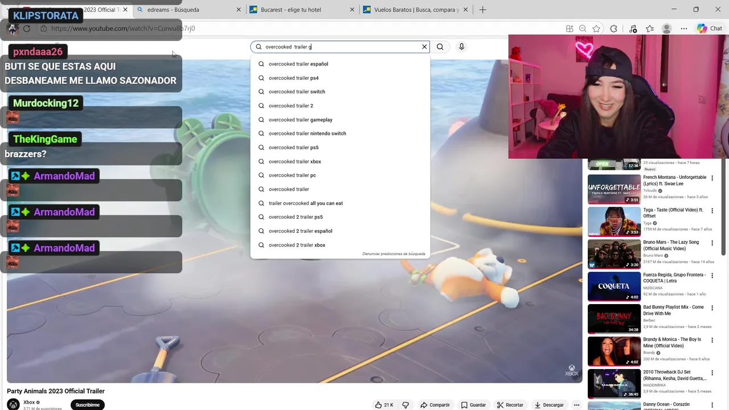This screenshot has width=729, height=410.
Task: Open options menu for 2010 Throwback DJ Set
Action: tap(712, 373)
